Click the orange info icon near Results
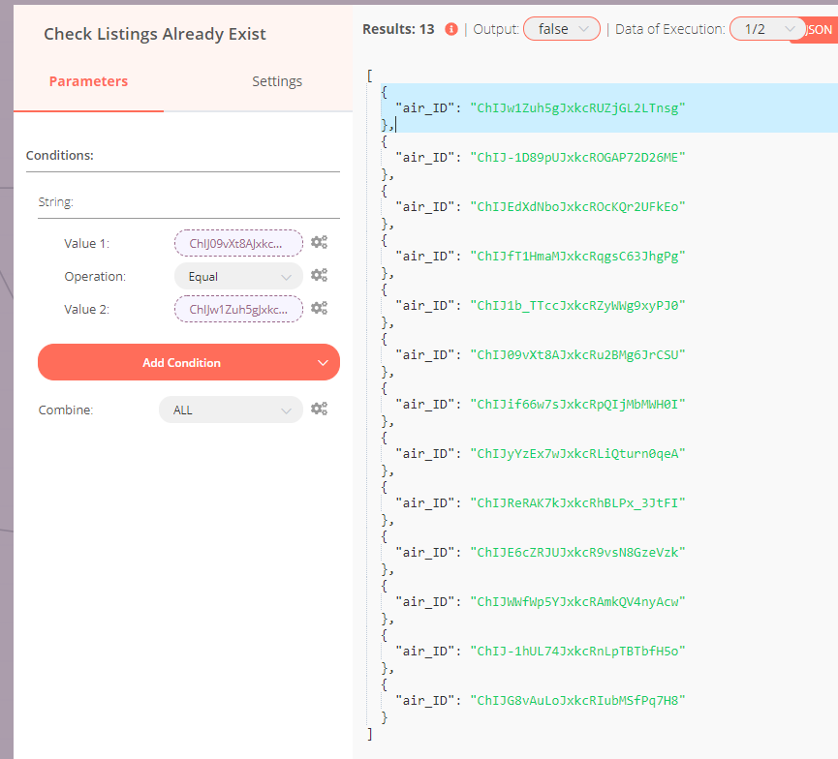 (451, 30)
